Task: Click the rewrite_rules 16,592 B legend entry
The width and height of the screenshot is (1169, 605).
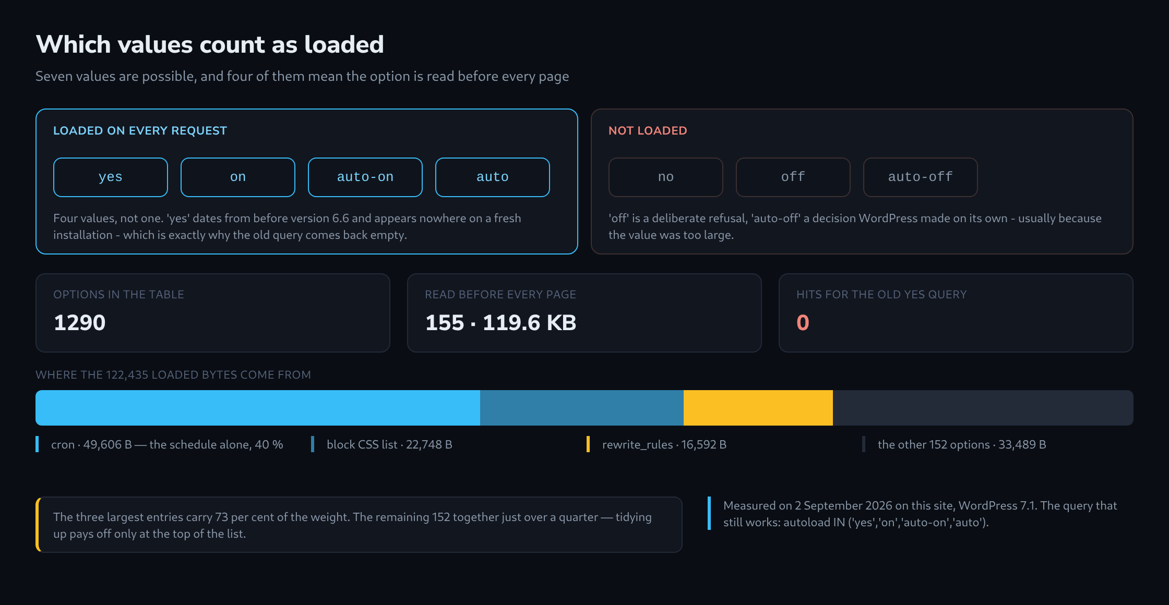Action: coord(657,444)
